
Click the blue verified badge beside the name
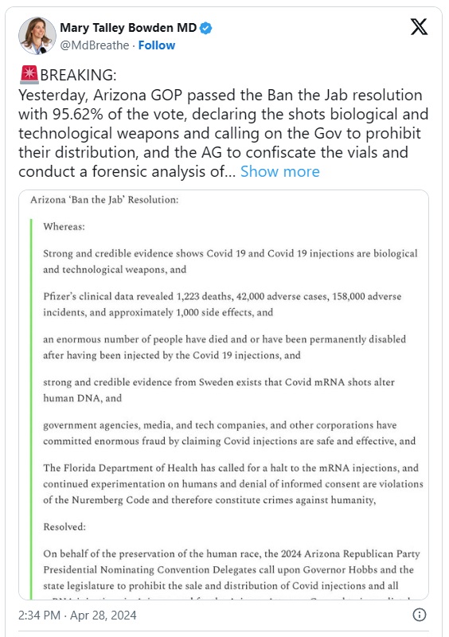206,28
